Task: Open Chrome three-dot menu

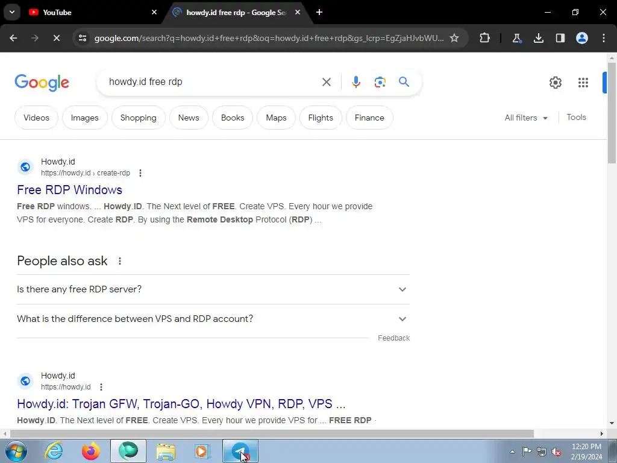Action: point(604,38)
